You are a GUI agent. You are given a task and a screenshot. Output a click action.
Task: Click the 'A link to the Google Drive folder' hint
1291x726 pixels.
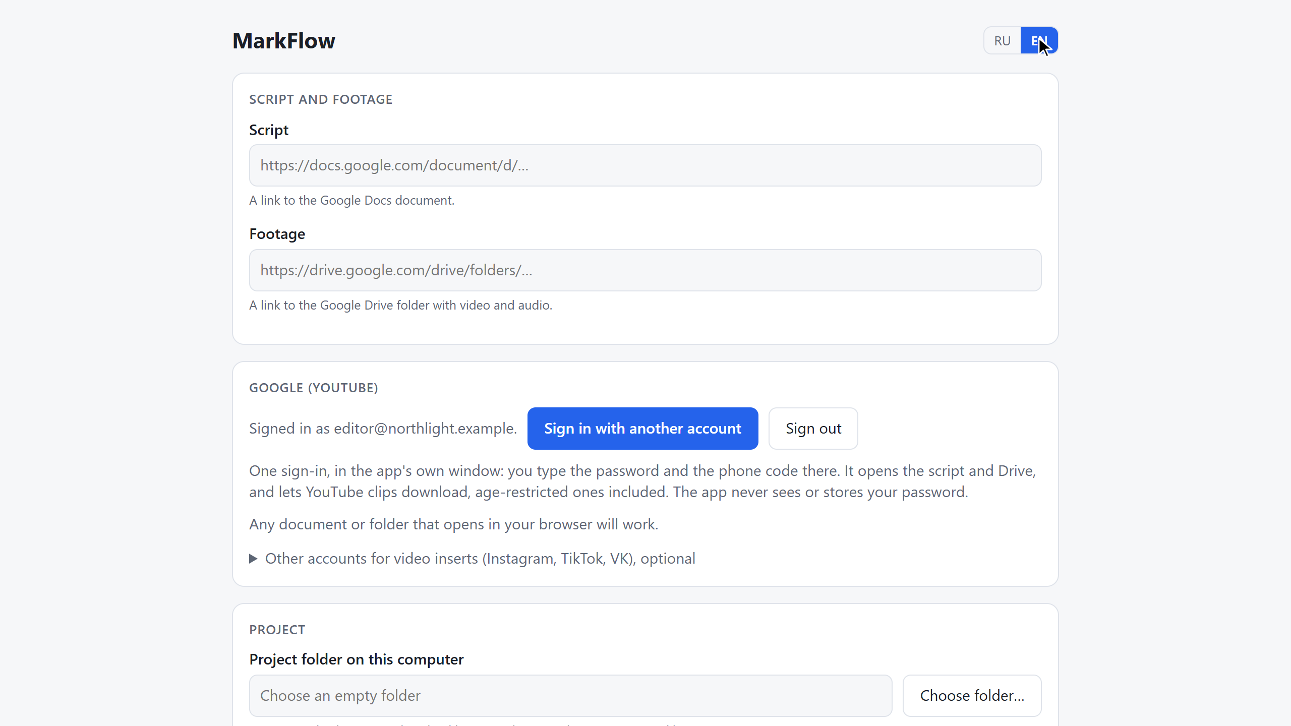[401, 306]
